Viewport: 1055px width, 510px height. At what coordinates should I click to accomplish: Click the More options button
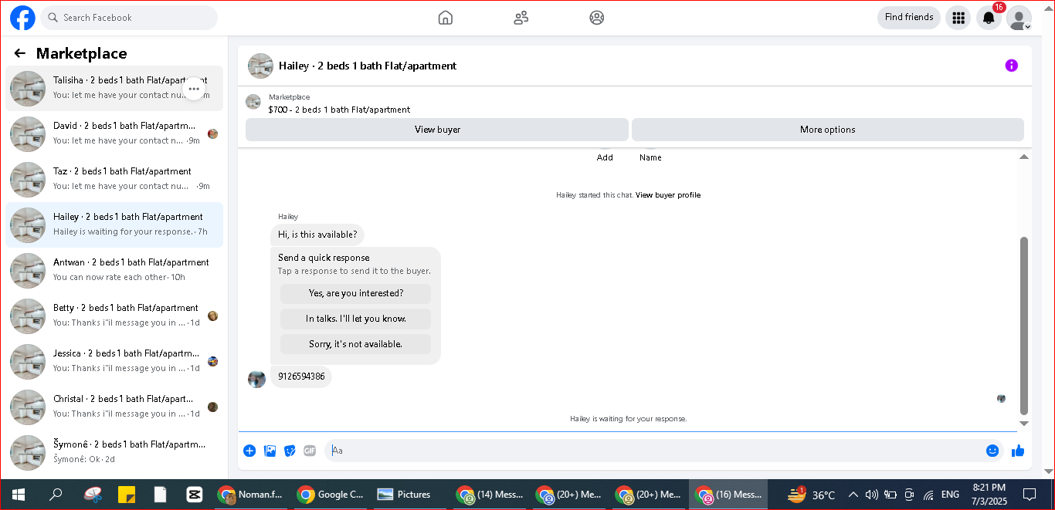(x=828, y=130)
